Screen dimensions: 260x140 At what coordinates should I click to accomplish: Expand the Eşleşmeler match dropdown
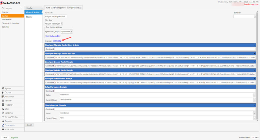pyautogui.click(x=71, y=31)
